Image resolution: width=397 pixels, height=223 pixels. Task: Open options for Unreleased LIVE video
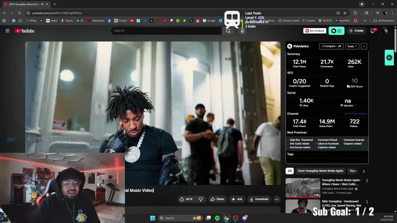[x=367, y=202]
